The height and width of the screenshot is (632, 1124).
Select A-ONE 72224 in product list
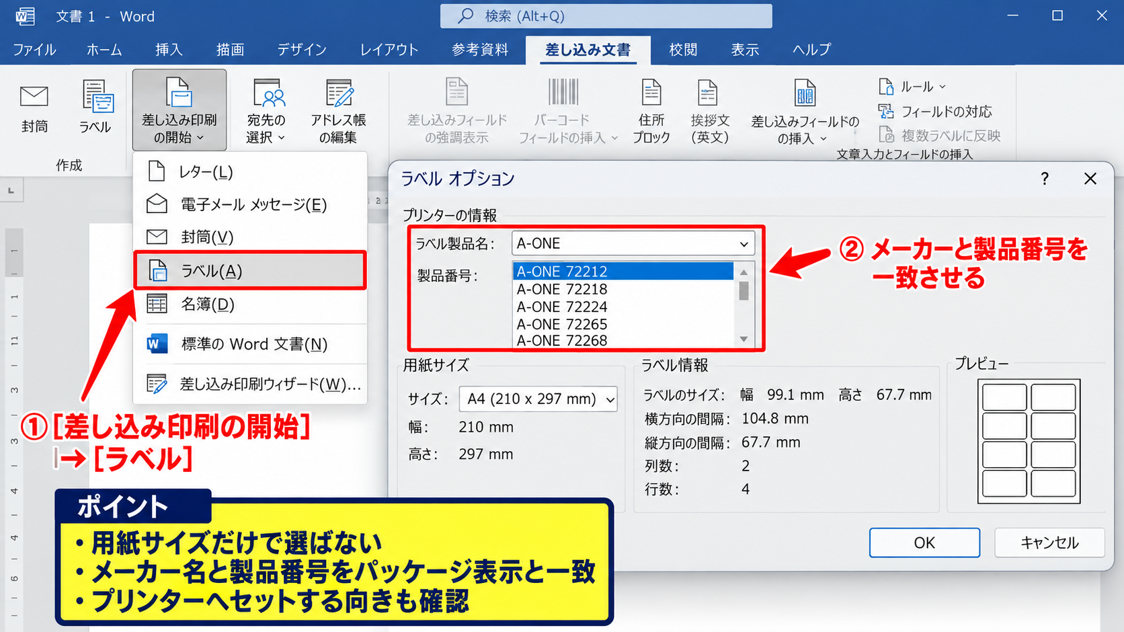pyautogui.click(x=623, y=307)
